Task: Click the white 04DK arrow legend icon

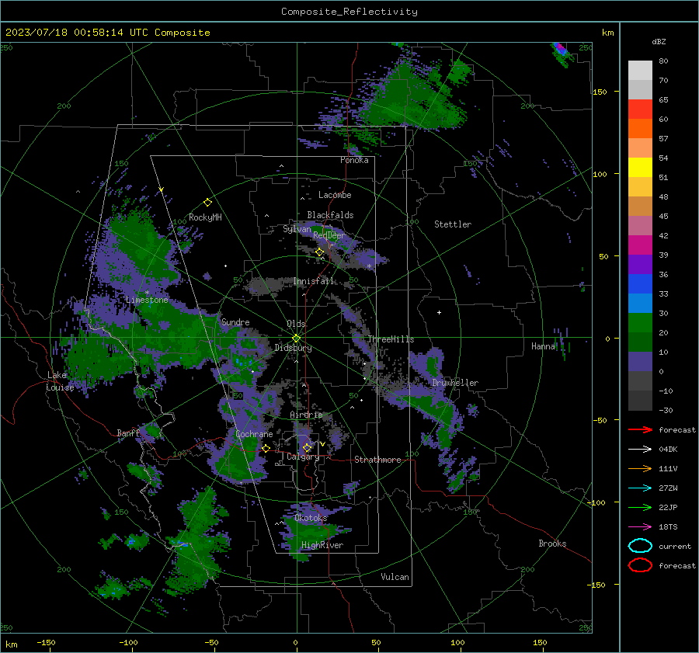Action: (x=640, y=450)
